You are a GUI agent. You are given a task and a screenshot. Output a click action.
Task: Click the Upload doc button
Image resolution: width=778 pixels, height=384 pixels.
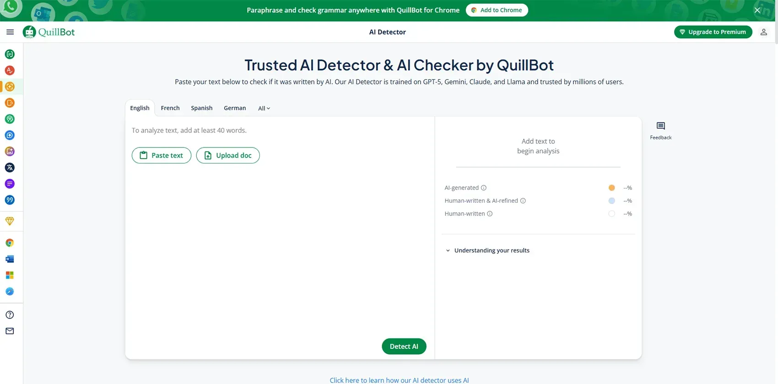pos(228,155)
